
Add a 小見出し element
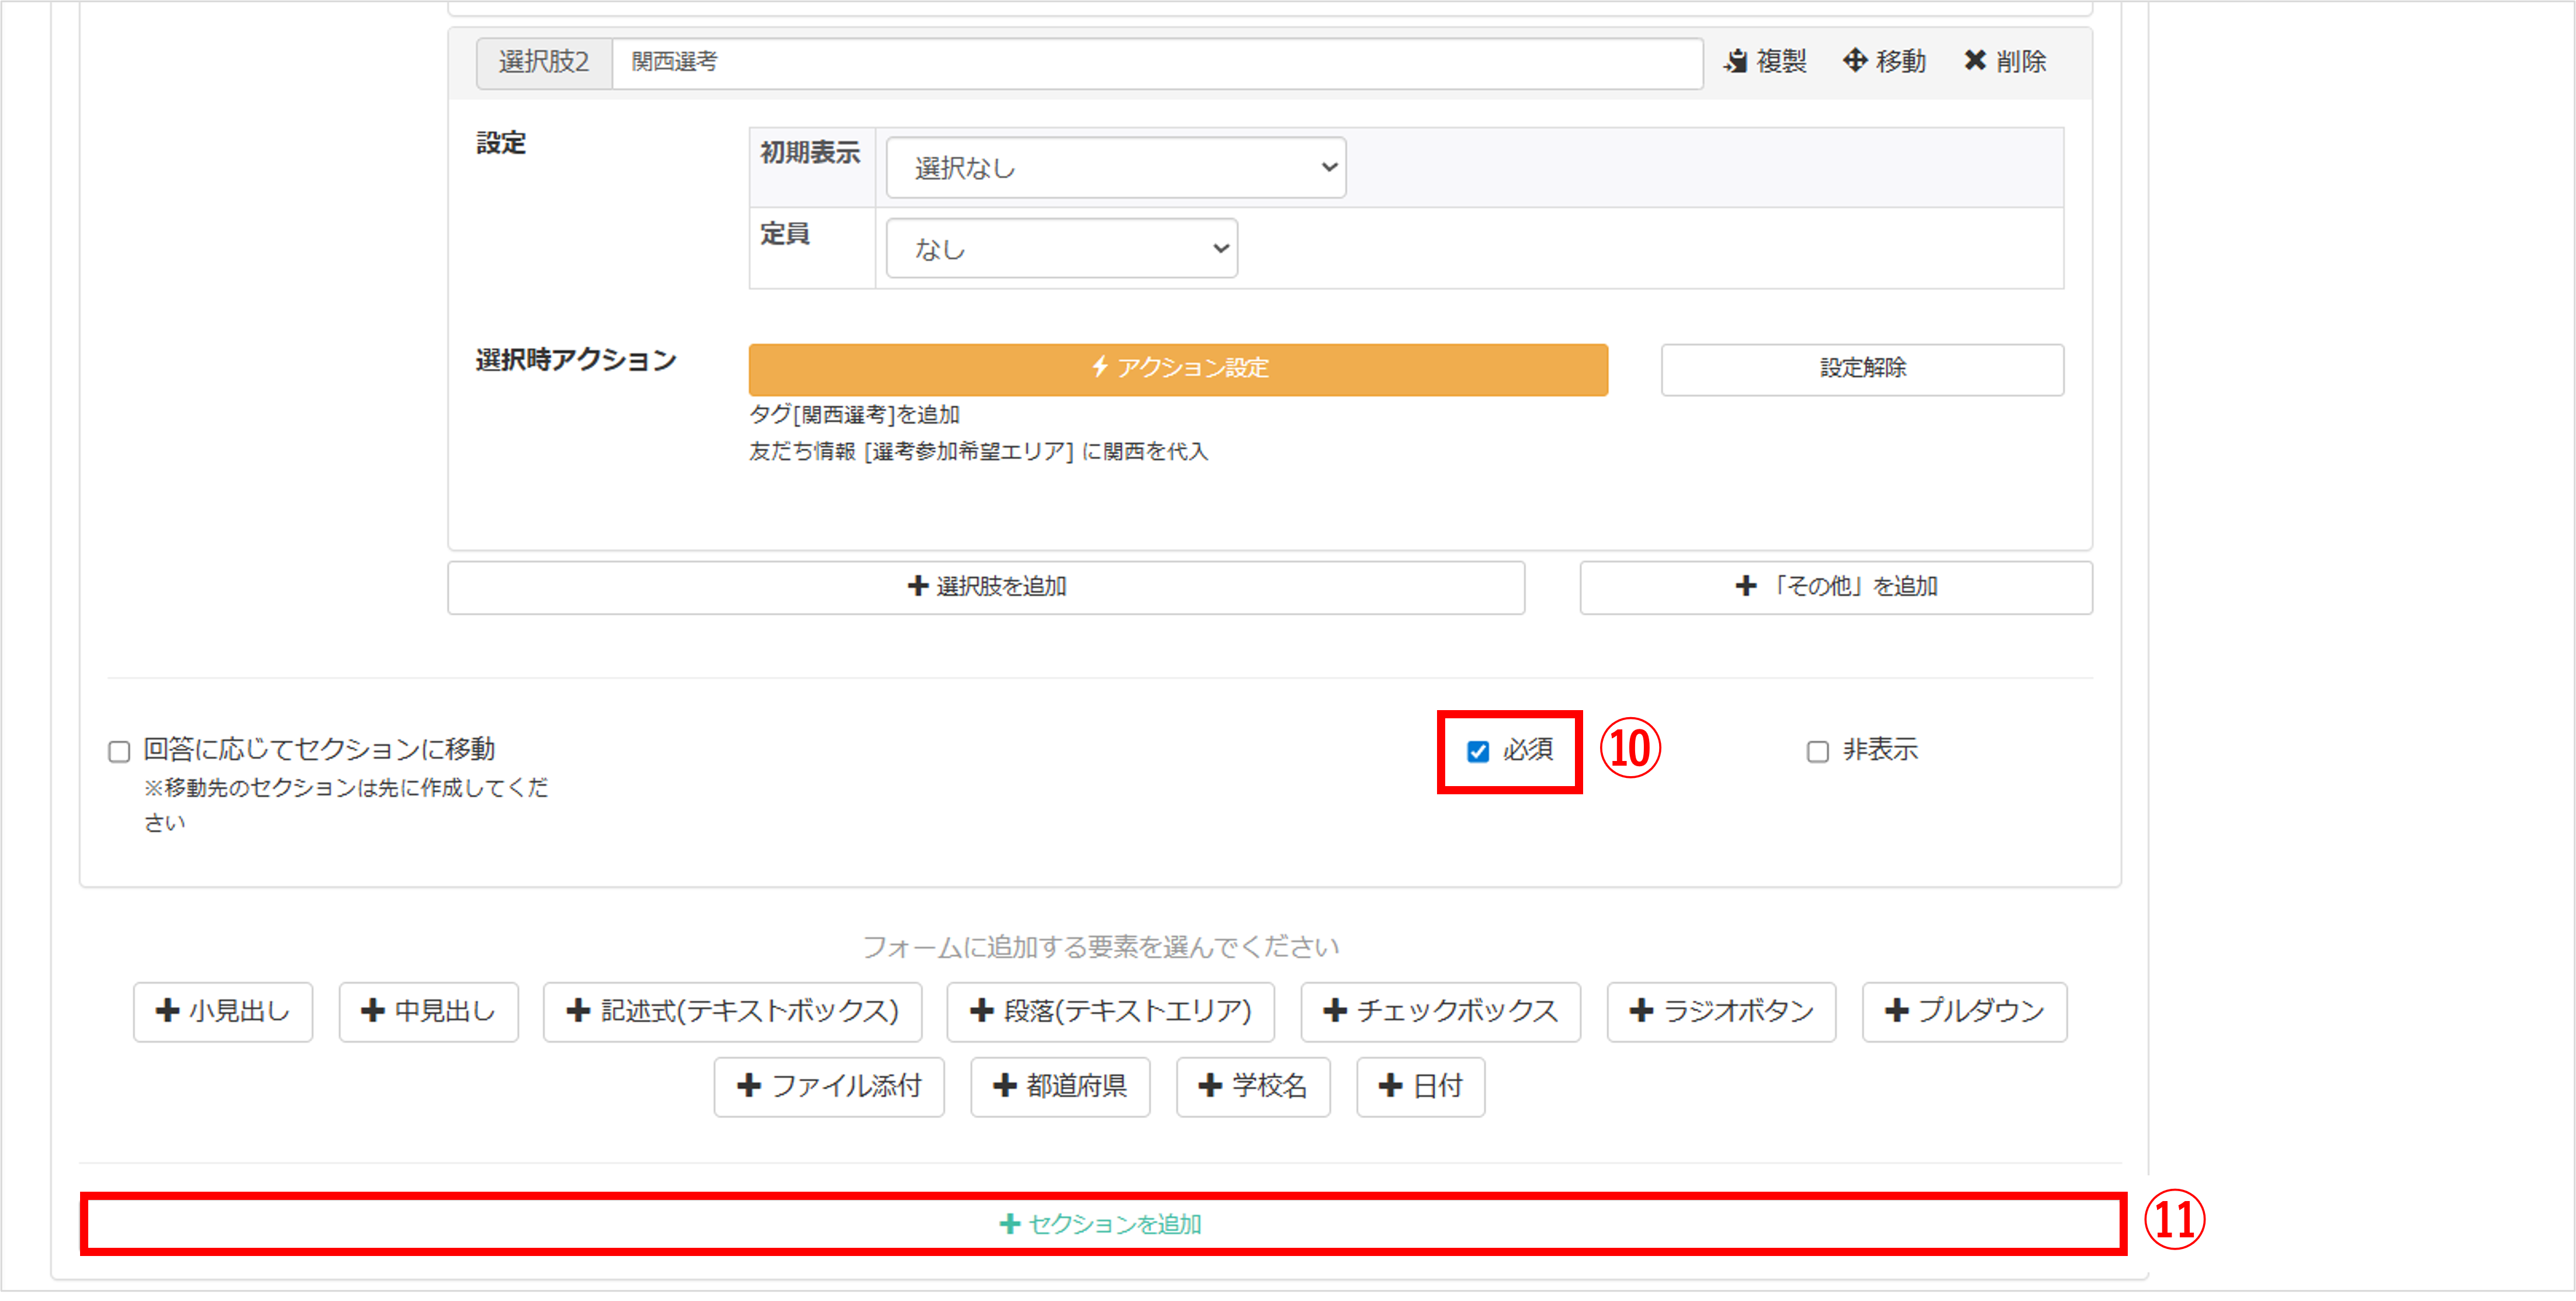(x=223, y=1011)
